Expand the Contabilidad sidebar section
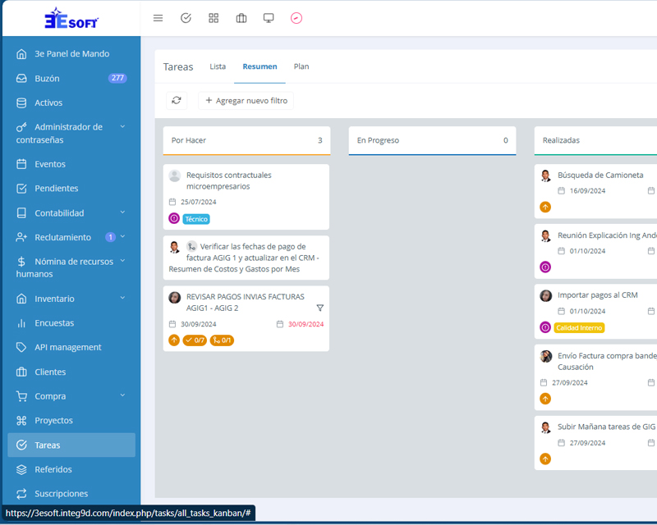 [x=122, y=212]
